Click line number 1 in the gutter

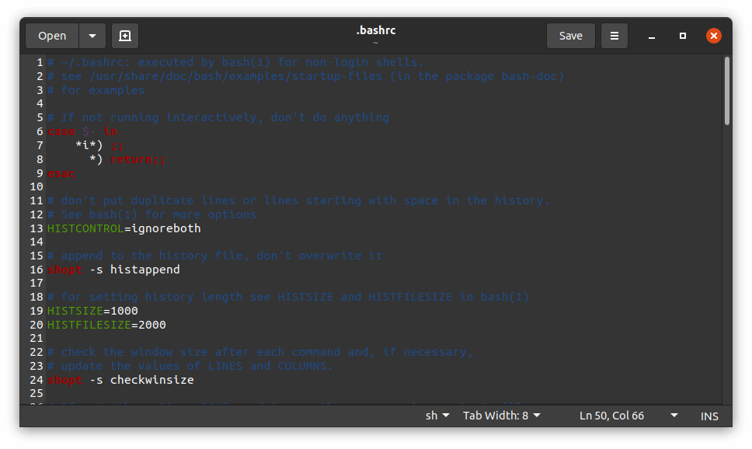click(38, 61)
